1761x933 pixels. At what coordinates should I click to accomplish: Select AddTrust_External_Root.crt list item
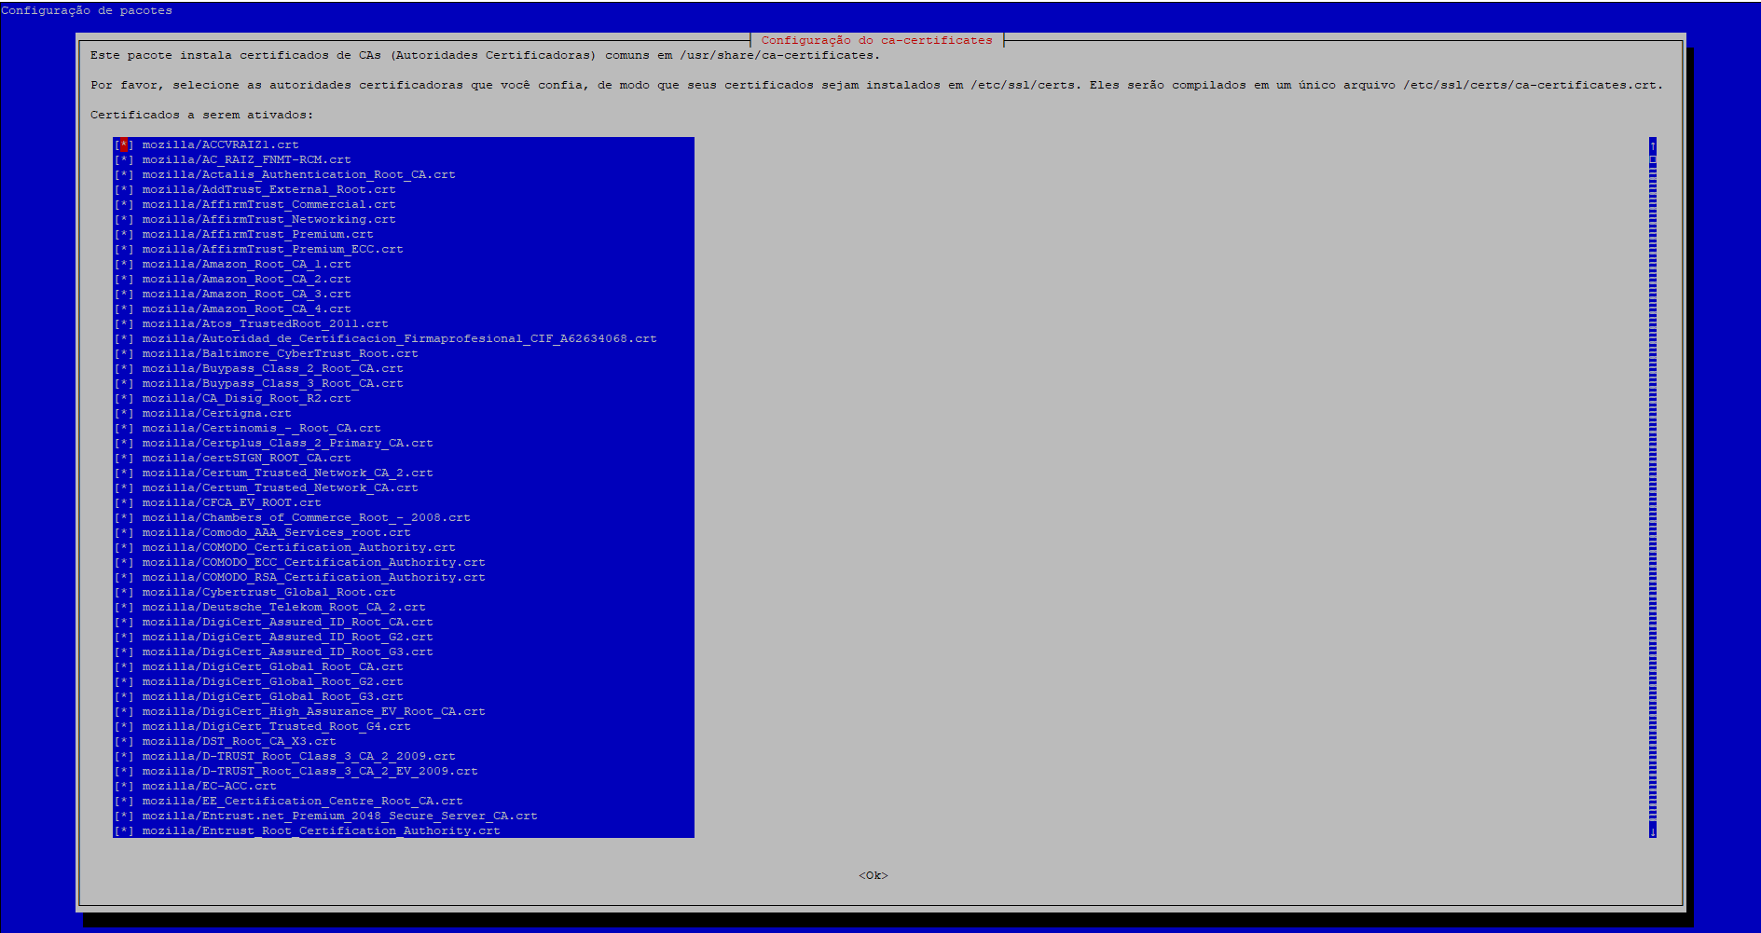tap(268, 190)
